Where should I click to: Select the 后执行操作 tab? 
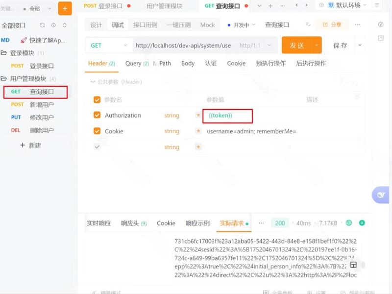pos(311,64)
